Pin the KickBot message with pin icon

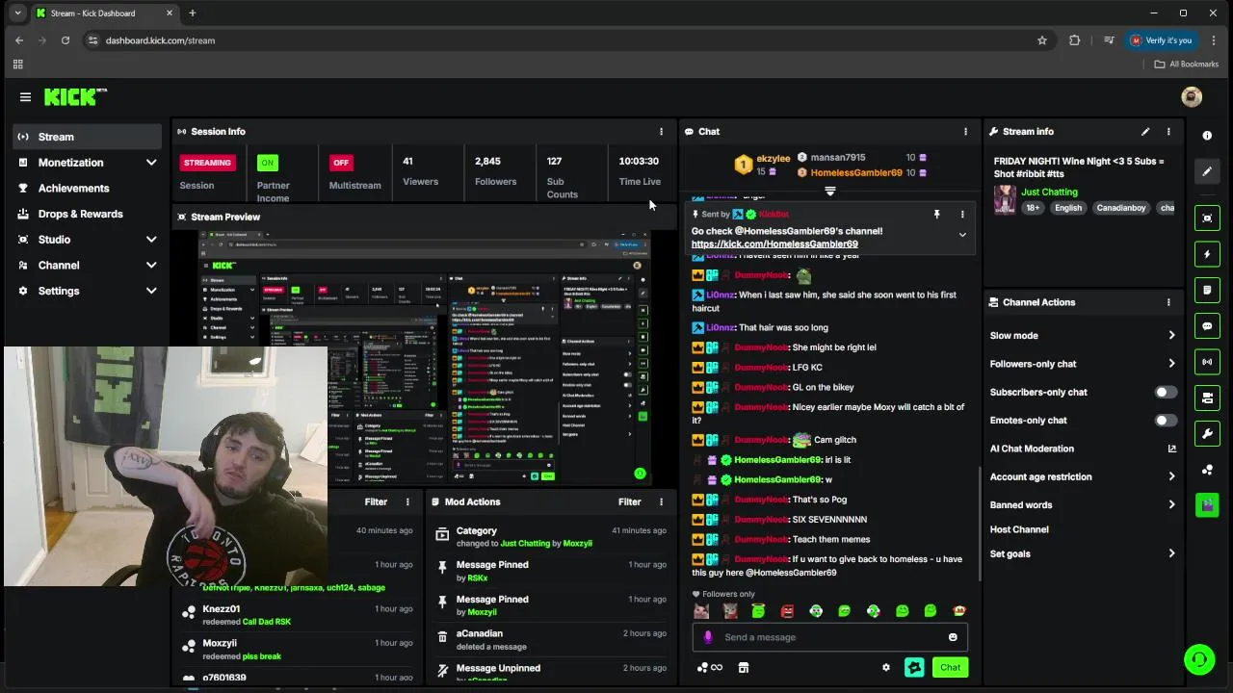(936, 215)
